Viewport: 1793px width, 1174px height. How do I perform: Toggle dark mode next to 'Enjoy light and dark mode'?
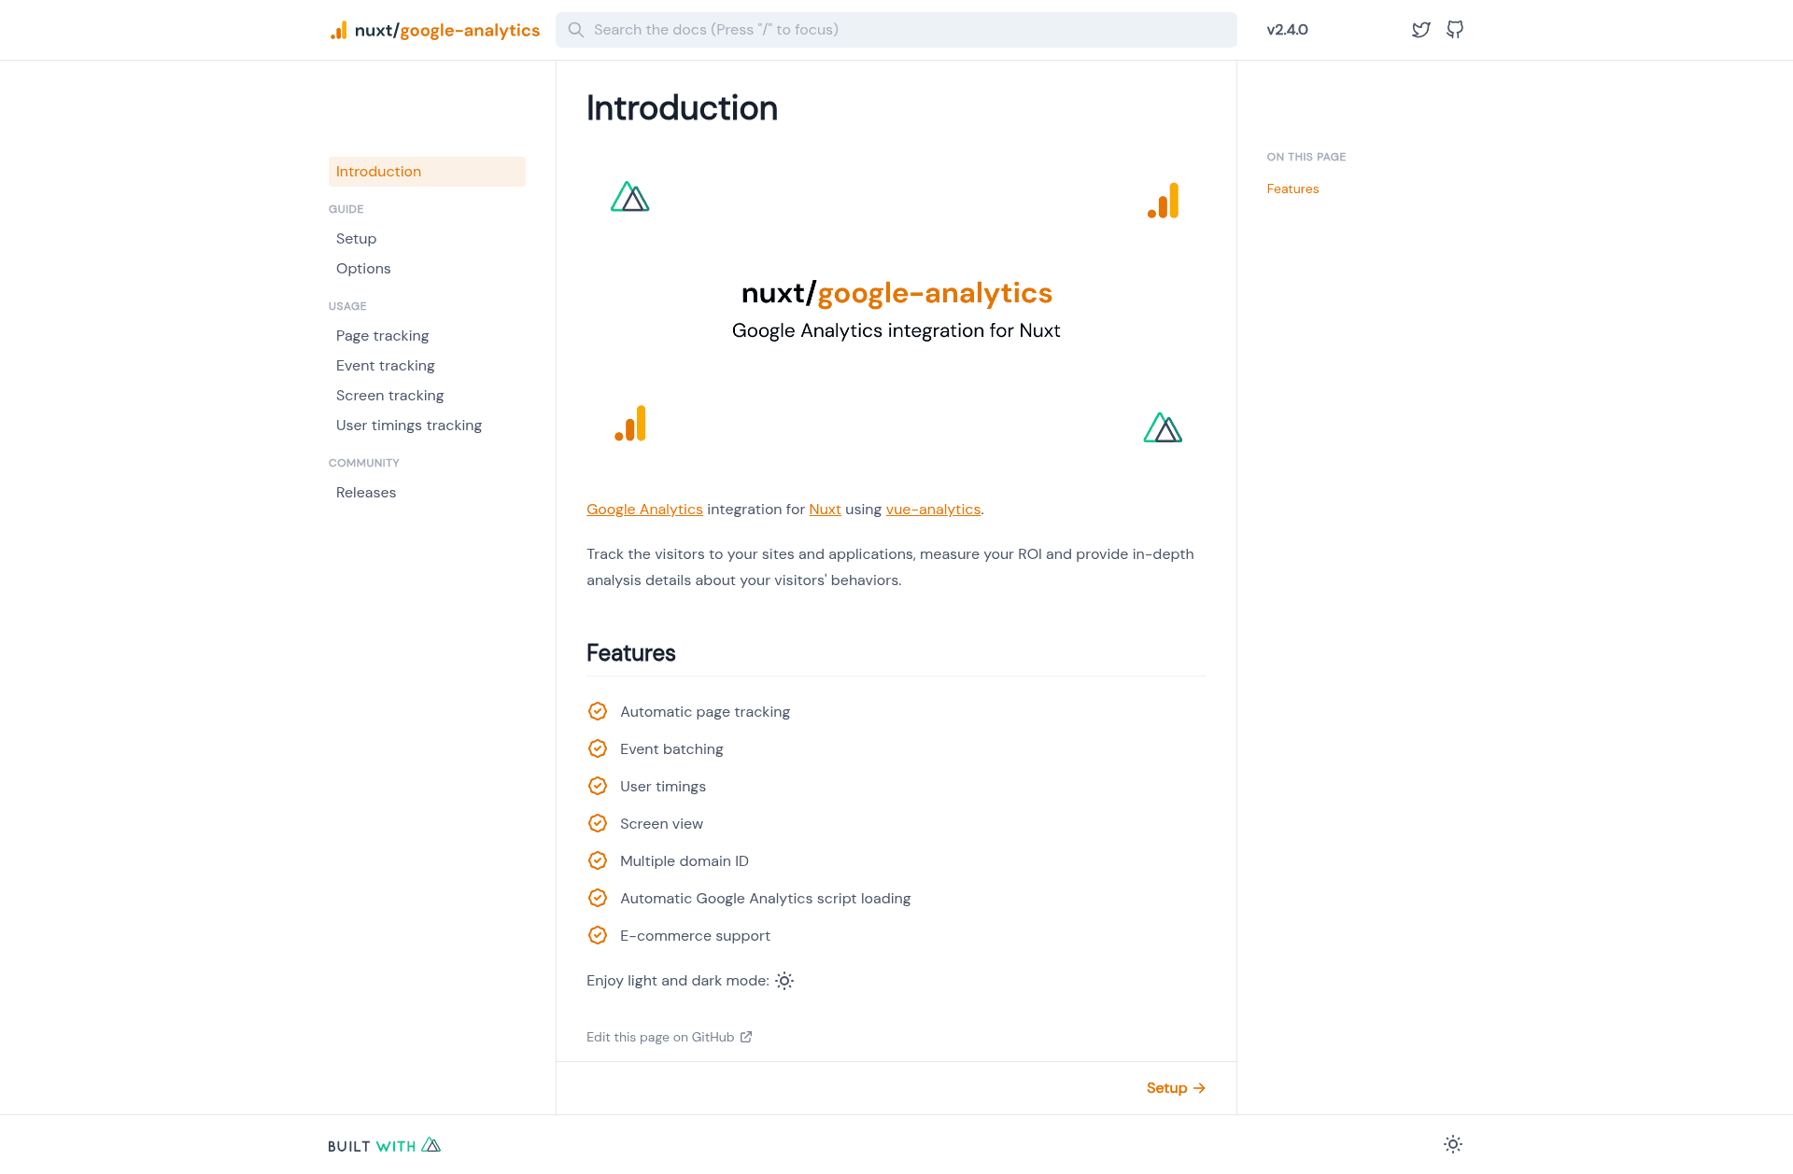tap(784, 981)
